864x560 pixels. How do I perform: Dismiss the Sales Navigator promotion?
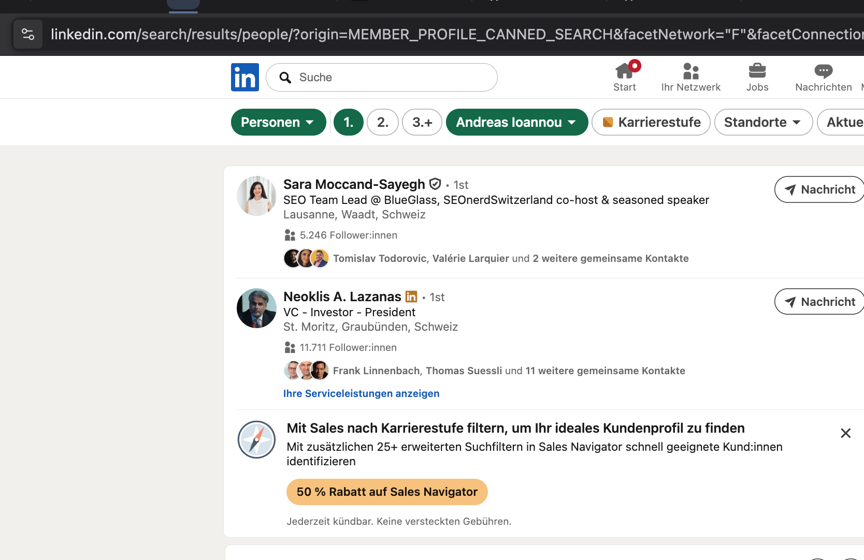[x=845, y=433]
